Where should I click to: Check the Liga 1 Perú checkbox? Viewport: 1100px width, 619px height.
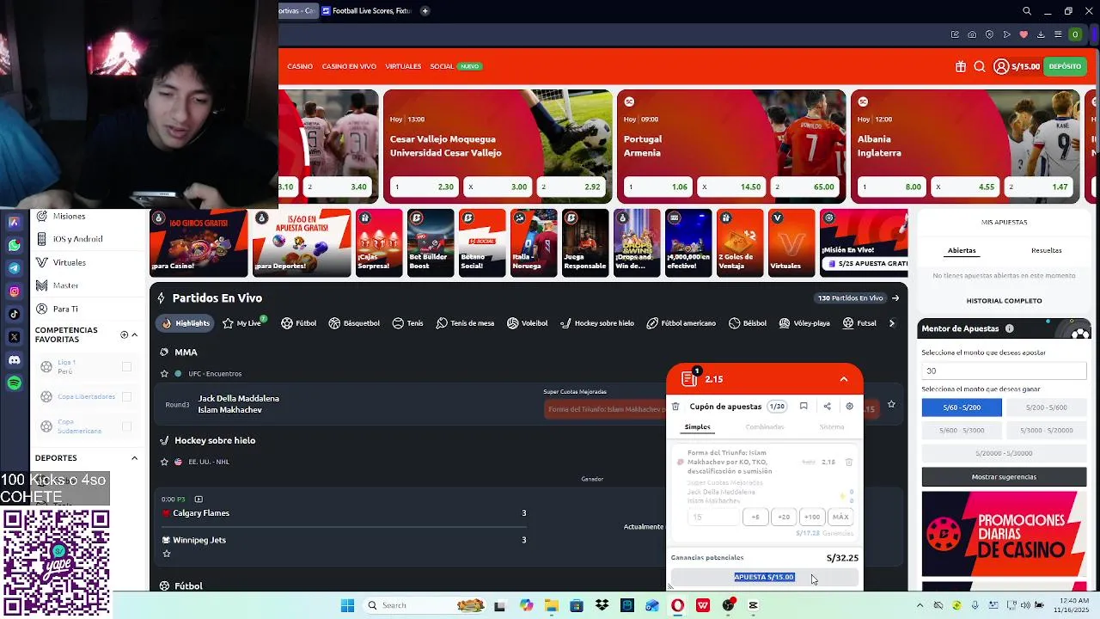[126, 367]
